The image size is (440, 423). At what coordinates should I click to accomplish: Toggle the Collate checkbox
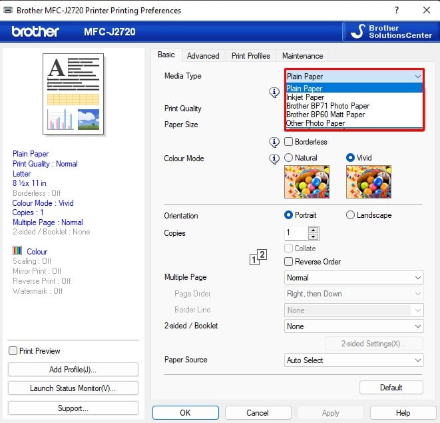(288, 248)
